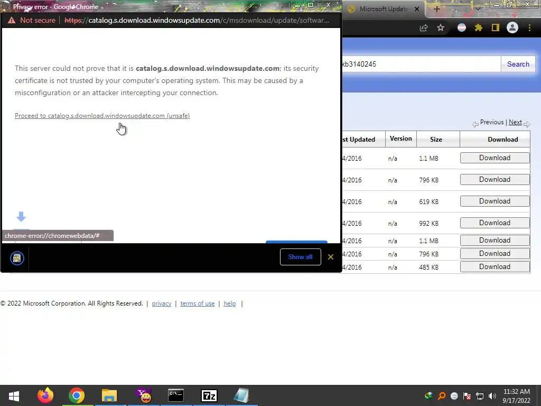Close the Microsoft Update tab
The width and height of the screenshot is (541, 406).
point(417,9)
